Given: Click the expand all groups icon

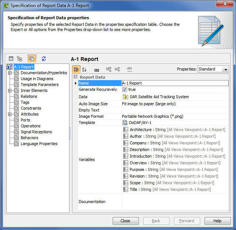Looking at the screenshot, I should (x=109, y=69).
